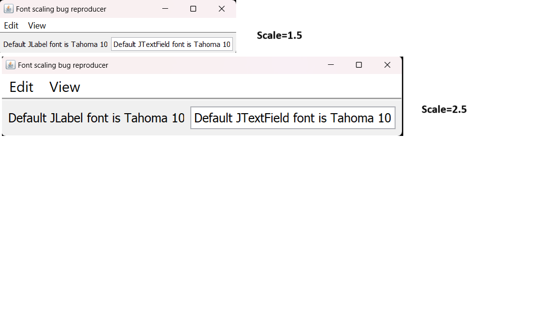Click the Scale=1.5 annotation text
This screenshot has height=326, width=552.
pos(279,35)
